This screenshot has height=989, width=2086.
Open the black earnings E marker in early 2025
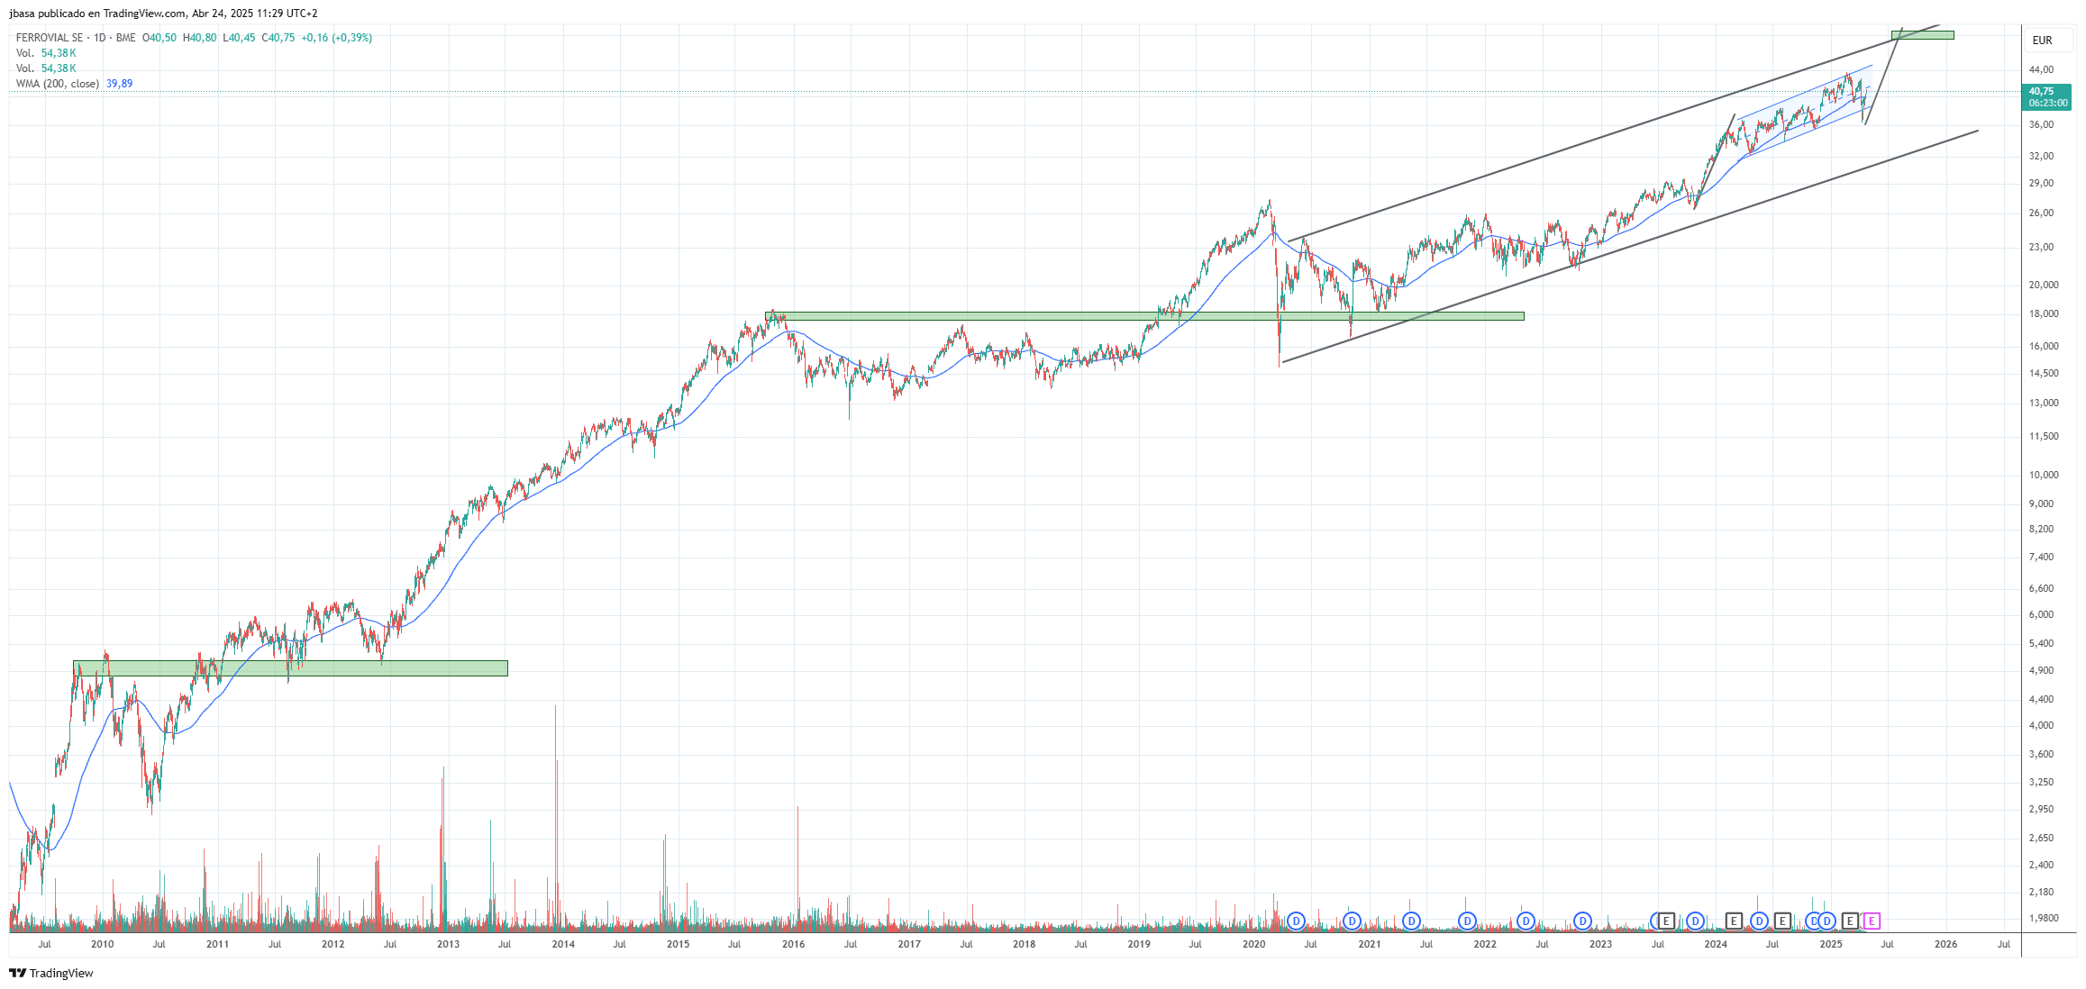click(x=1850, y=921)
